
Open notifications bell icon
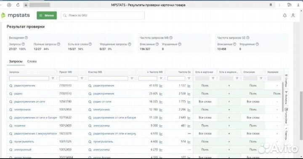(284, 15)
